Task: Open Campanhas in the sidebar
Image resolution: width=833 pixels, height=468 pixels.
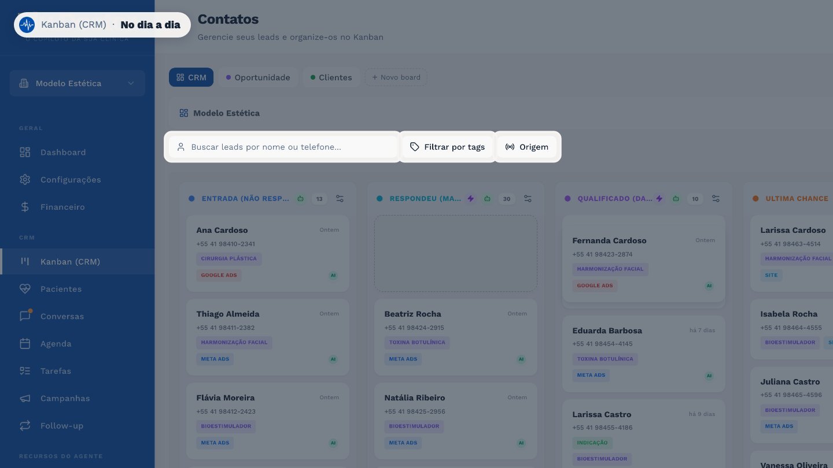Action: point(78,398)
